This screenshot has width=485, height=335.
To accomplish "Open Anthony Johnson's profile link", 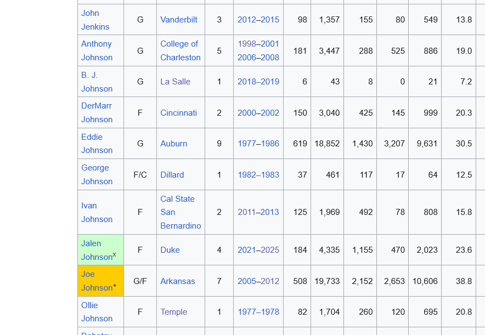I will click(x=97, y=50).
